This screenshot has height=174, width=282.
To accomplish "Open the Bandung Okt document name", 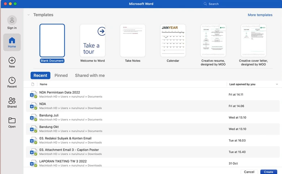I will click(x=49, y=127).
